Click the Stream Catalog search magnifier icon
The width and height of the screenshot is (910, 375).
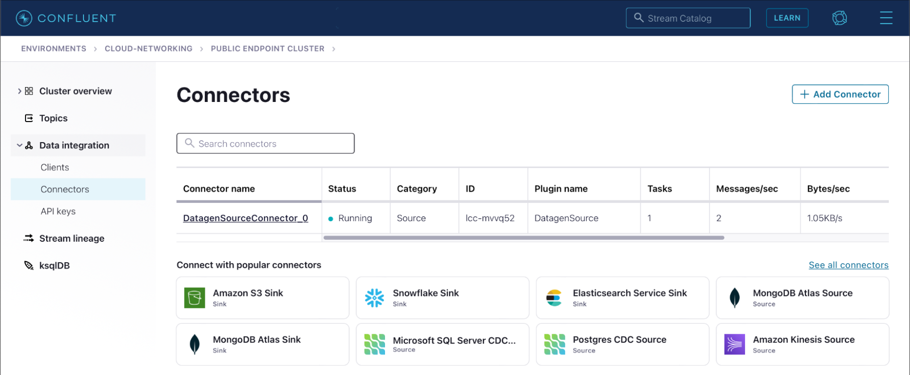point(638,18)
